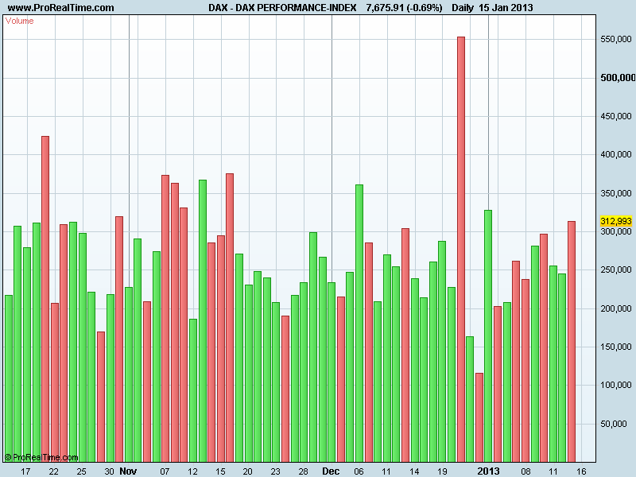Click the 30 date label on x-axis
The image size is (636, 477).
click(x=109, y=471)
